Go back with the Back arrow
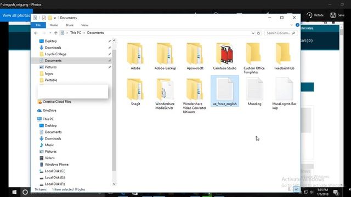This screenshot has height=197, width=351. 36,33
